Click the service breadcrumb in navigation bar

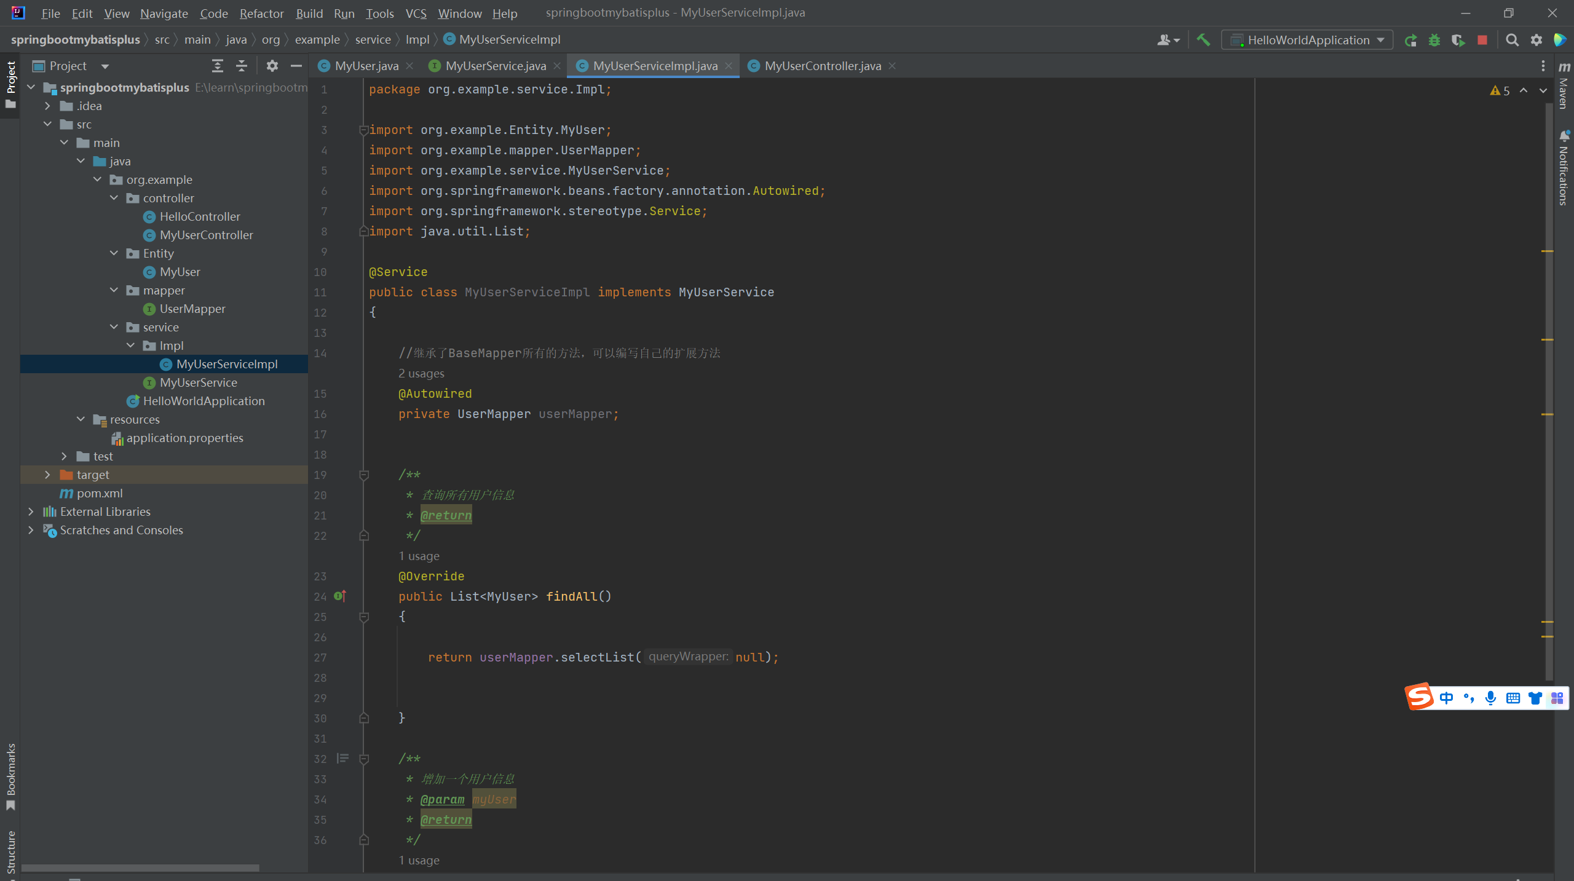tap(373, 39)
